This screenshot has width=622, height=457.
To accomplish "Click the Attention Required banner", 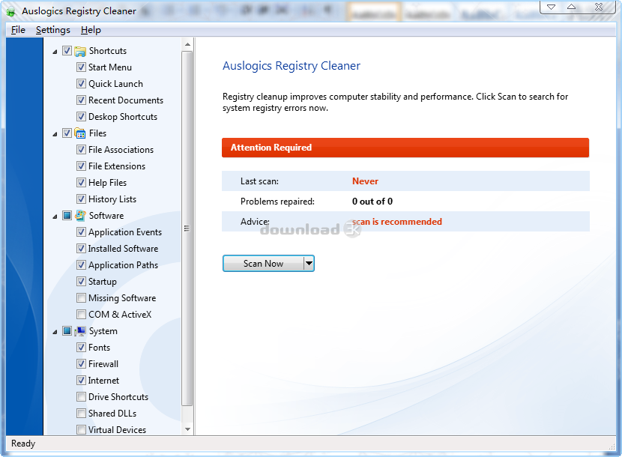I will point(405,148).
